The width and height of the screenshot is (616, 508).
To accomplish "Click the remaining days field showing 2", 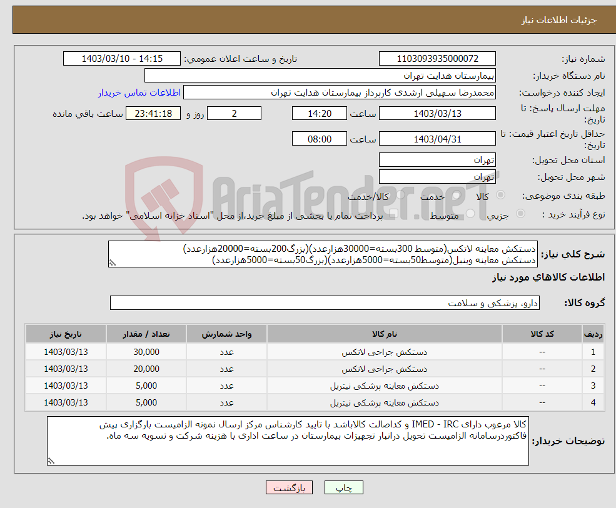I will (x=234, y=114).
